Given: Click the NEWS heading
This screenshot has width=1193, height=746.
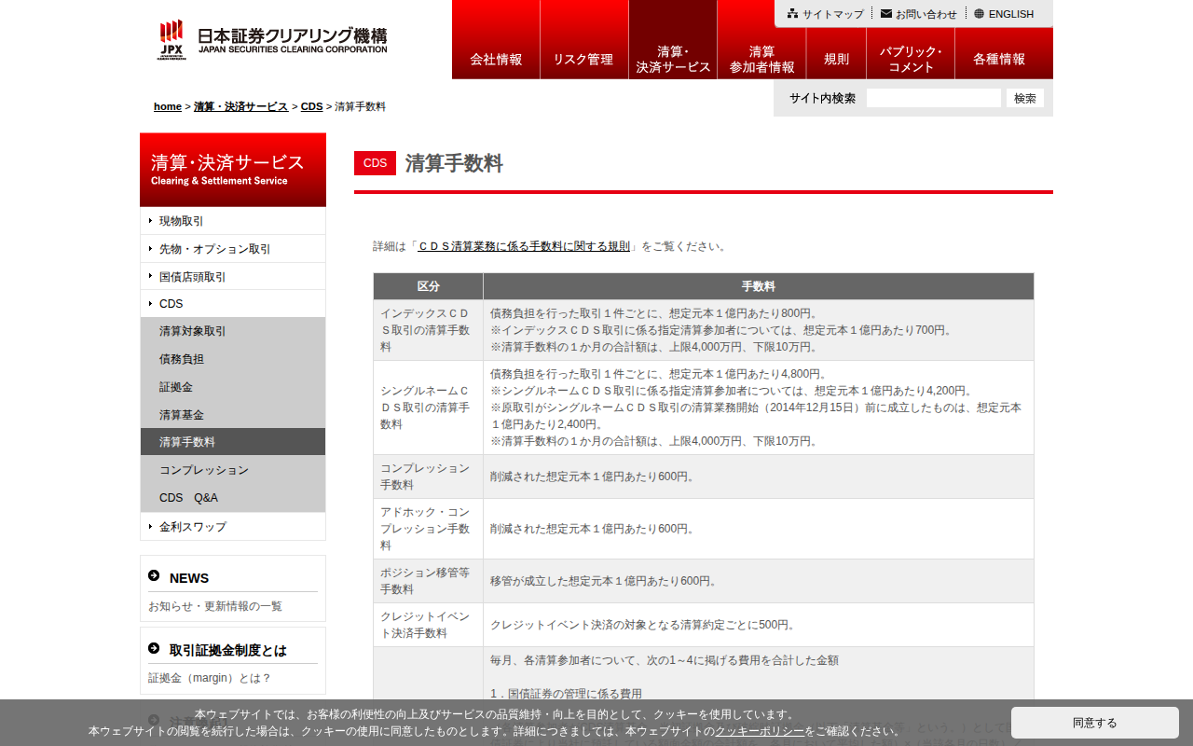Looking at the screenshot, I should click(x=189, y=578).
